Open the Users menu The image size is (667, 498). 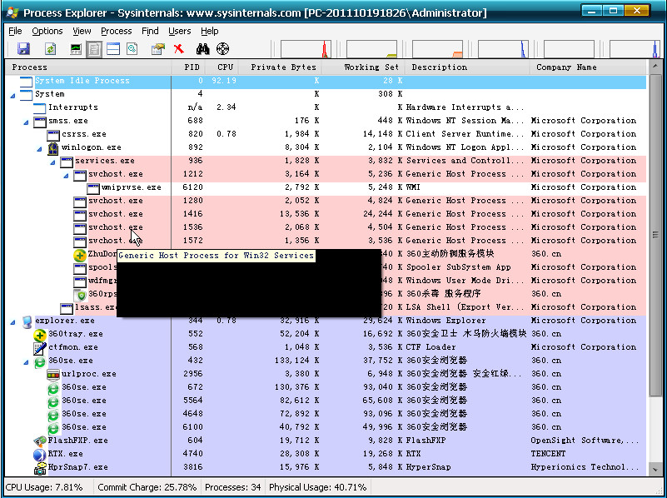[179, 31]
